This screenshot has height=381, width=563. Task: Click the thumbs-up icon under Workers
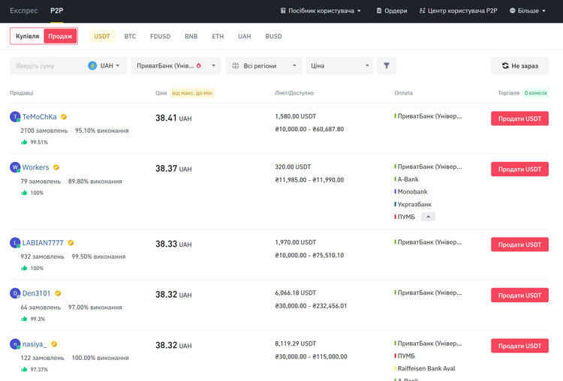[24, 193]
